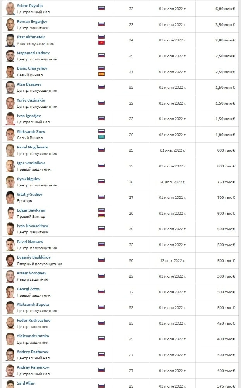Click Pavel Mogilevets's player photo
The width and height of the screenshot is (241, 388).
pos(10,150)
